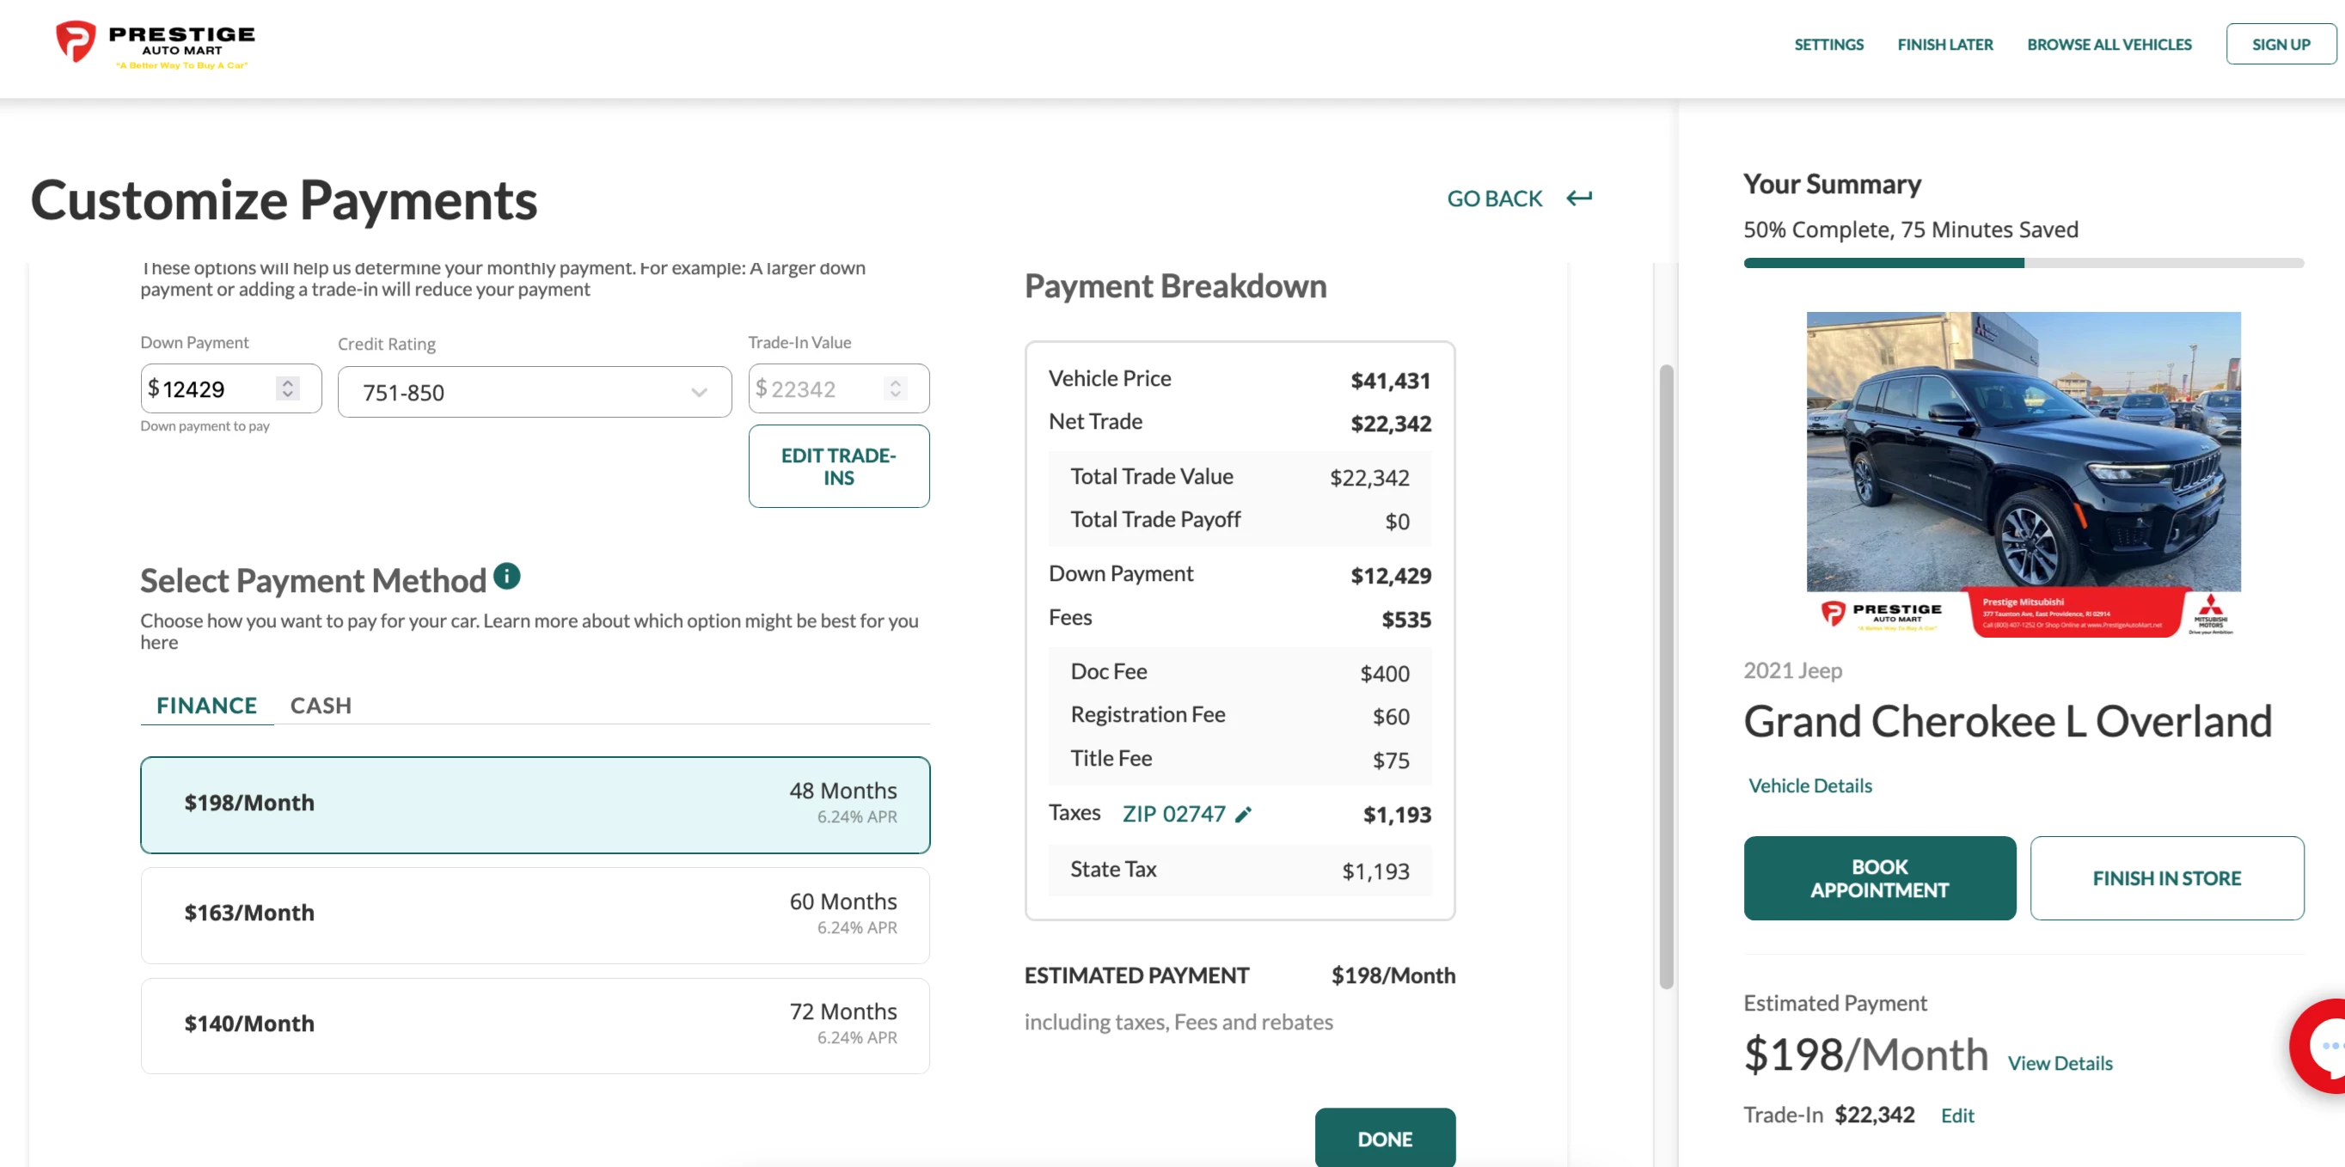The width and height of the screenshot is (2345, 1167).
Task: Click the Done button
Action: (1384, 1138)
